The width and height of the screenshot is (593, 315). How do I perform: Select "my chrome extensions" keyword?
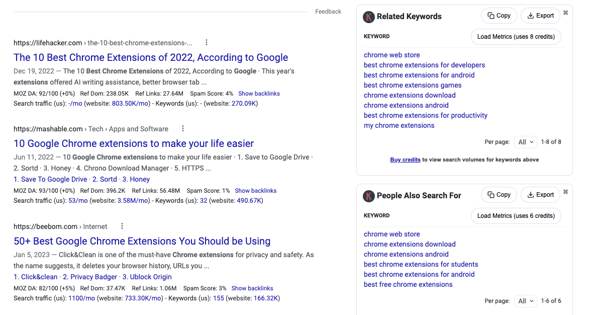coord(399,125)
